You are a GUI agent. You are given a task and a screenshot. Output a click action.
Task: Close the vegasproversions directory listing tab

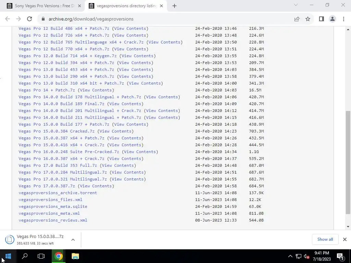point(161,6)
